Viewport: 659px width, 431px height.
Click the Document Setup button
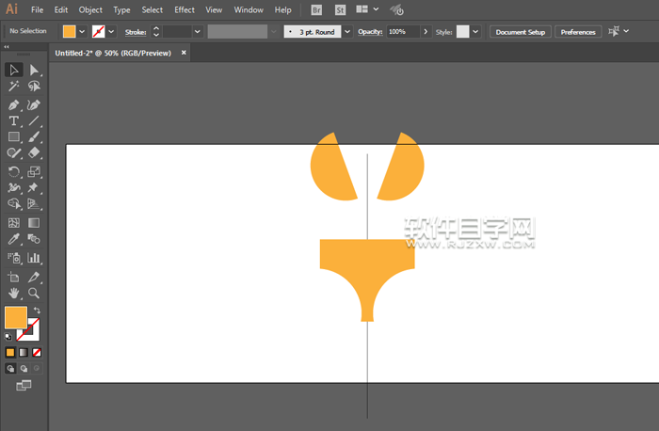pos(521,31)
